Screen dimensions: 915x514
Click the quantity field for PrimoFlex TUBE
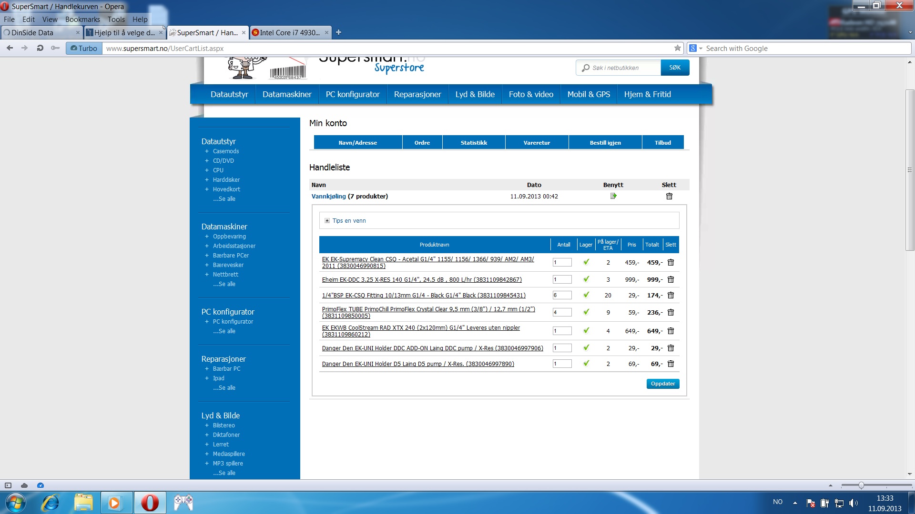pos(562,312)
